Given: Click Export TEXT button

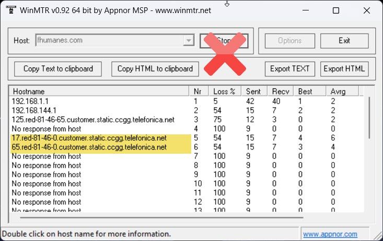Looking at the screenshot, I should coord(290,68).
